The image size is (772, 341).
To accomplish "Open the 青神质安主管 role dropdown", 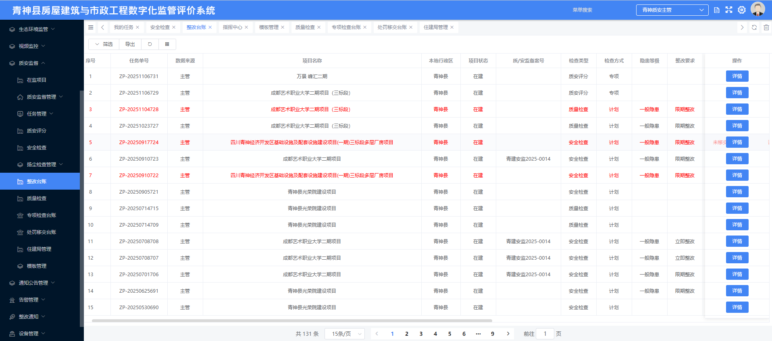I will pos(672,10).
